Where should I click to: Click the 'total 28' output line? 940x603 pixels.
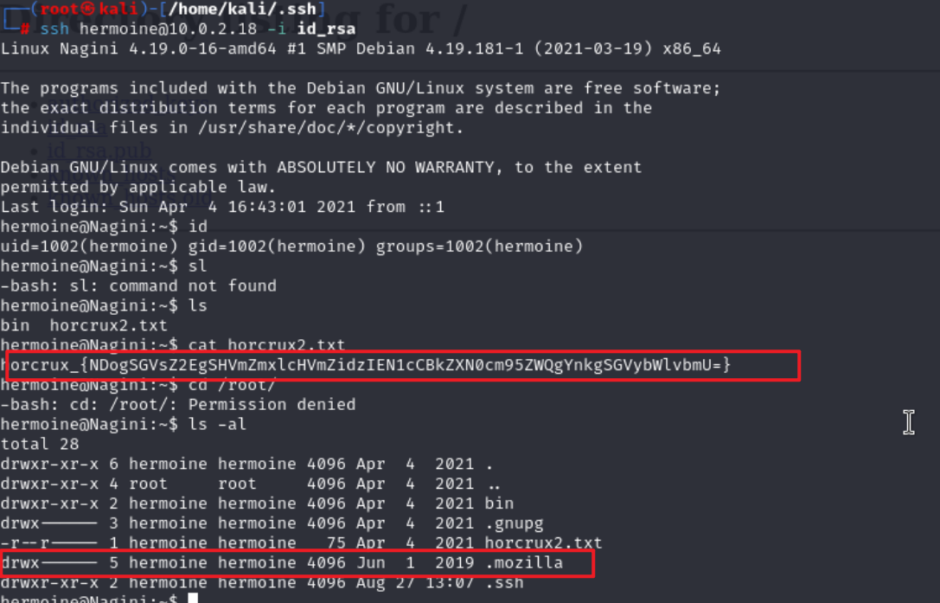coord(40,444)
